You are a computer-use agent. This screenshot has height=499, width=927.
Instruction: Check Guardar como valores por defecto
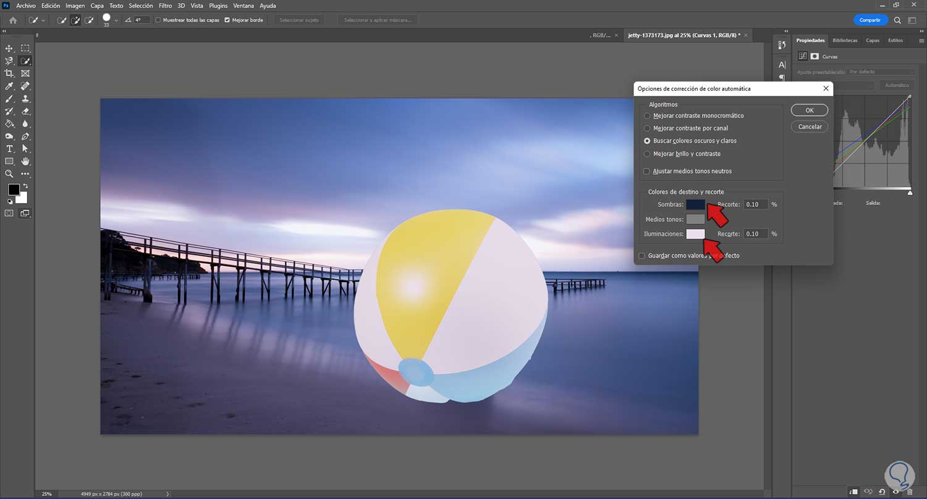click(641, 256)
